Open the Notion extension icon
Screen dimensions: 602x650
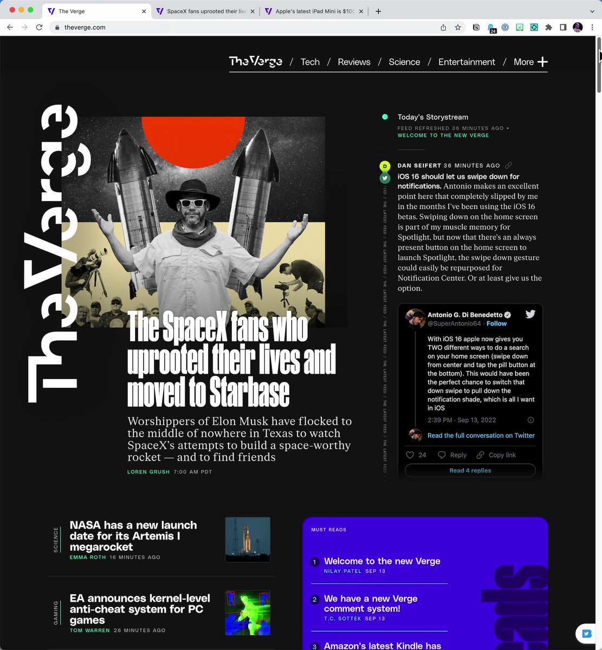[476, 27]
